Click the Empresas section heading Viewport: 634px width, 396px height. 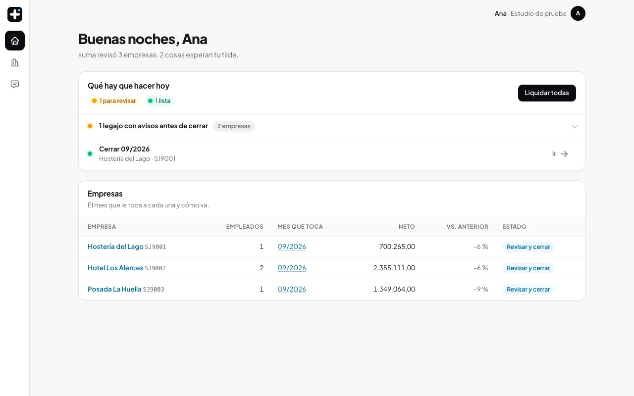(x=105, y=194)
